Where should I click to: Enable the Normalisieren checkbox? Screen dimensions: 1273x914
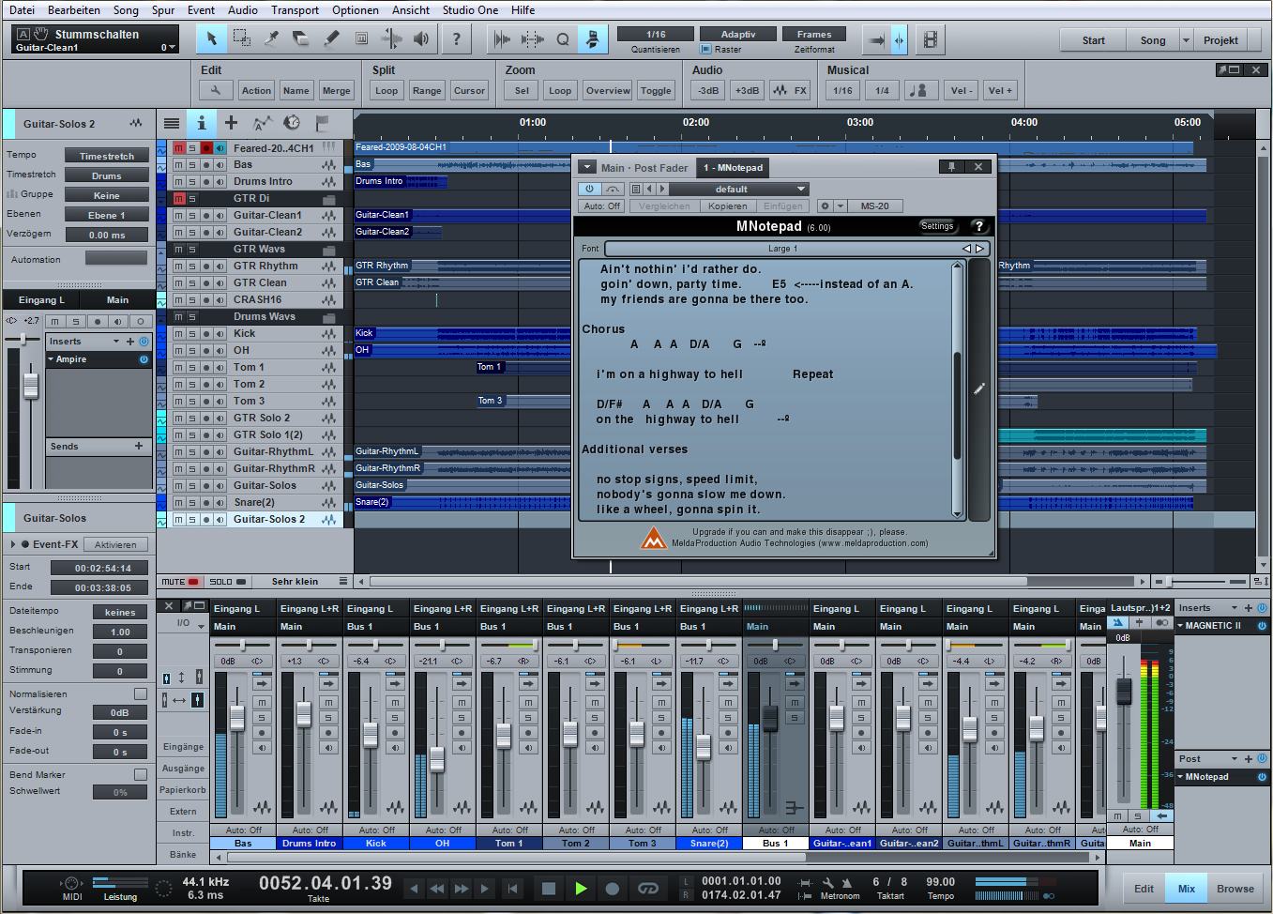pyautogui.click(x=141, y=693)
